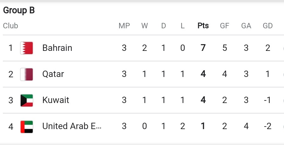Click the Qatar flag icon
284x145 pixels.
pyautogui.click(x=27, y=74)
